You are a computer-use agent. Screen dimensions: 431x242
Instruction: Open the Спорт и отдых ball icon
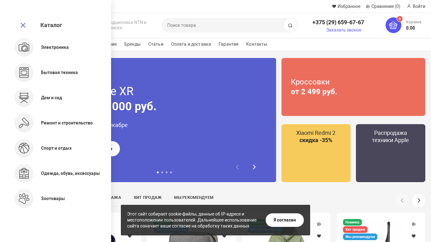24,148
